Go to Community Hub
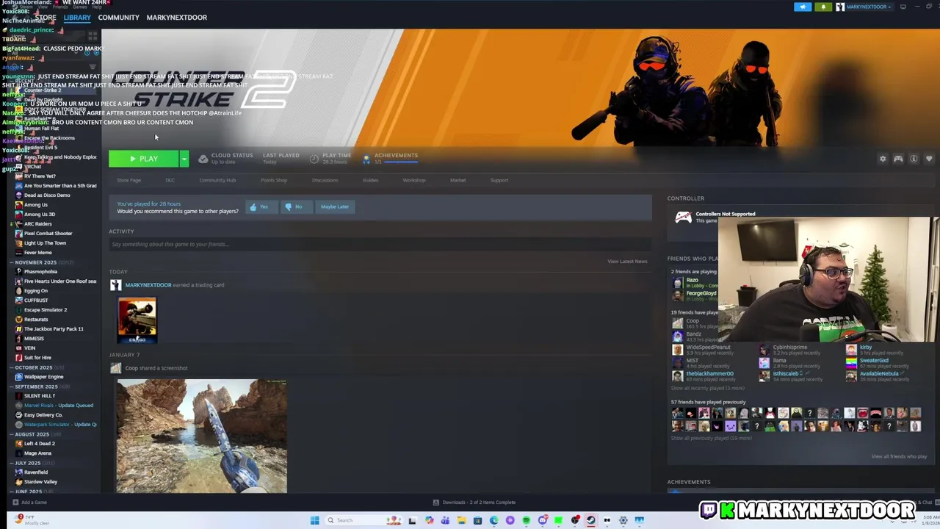The height and width of the screenshot is (529, 940). (217, 180)
